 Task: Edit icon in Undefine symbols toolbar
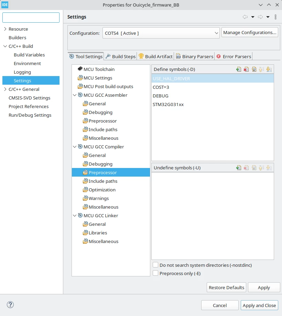254,168
